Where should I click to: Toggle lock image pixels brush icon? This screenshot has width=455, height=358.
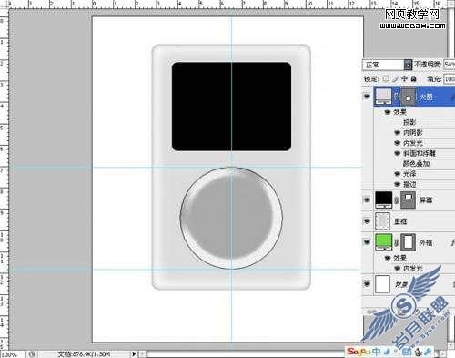[x=395, y=78]
